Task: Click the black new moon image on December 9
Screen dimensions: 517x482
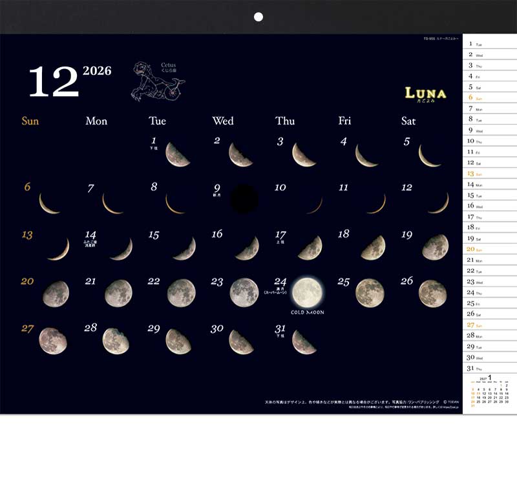Action: coord(244,199)
